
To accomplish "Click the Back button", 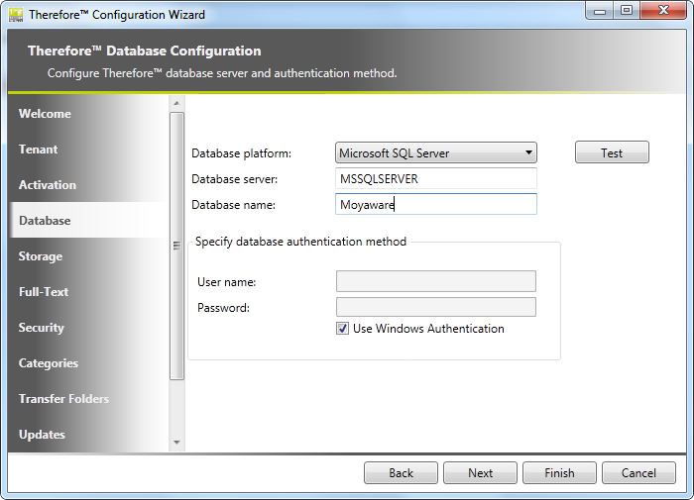I will [x=401, y=473].
